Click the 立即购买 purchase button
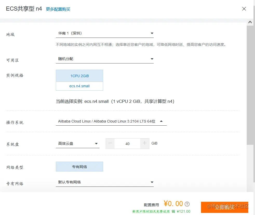Viewport: 255px width, 215px height. [x=224, y=207]
